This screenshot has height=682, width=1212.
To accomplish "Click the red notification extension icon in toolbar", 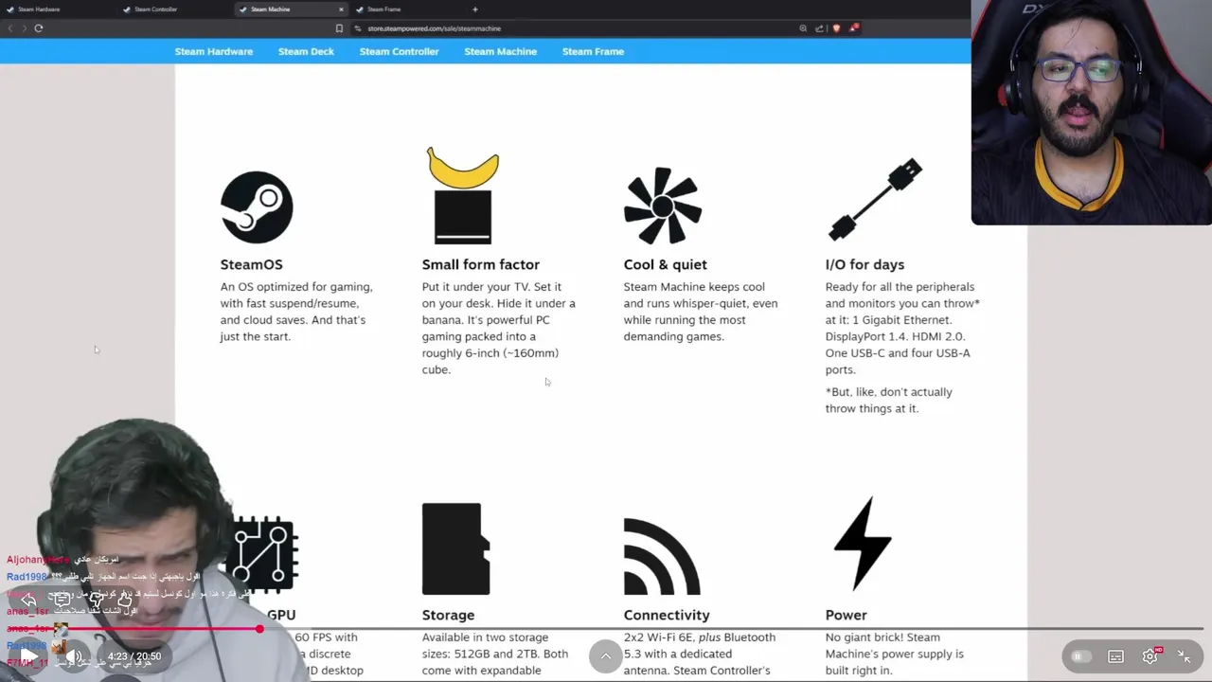I will tap(853, 27).
